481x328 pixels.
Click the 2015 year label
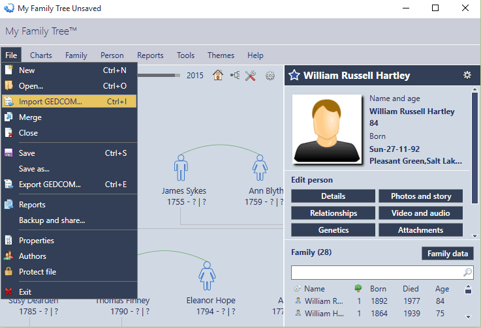pos(194,75)
